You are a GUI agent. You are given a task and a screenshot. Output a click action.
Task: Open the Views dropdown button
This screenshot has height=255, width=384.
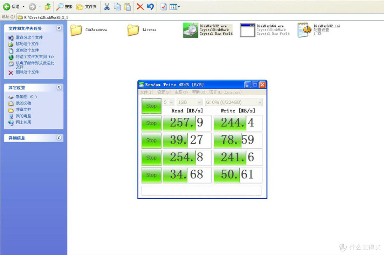tap(175, 7)
